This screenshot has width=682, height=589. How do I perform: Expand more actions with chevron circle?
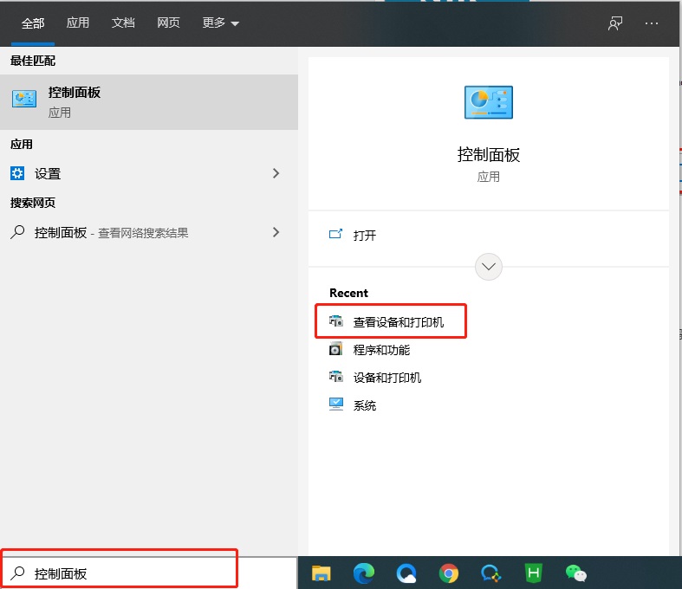pos(489,267)
